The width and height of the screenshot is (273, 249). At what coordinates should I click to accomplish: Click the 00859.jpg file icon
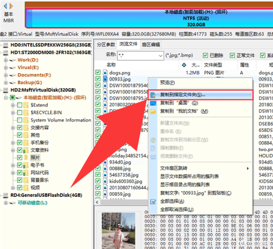tap(105, 194)
